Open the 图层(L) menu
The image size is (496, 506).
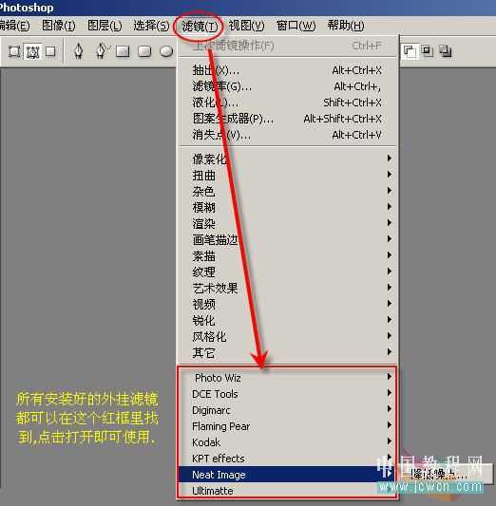(x=105, y=26)
